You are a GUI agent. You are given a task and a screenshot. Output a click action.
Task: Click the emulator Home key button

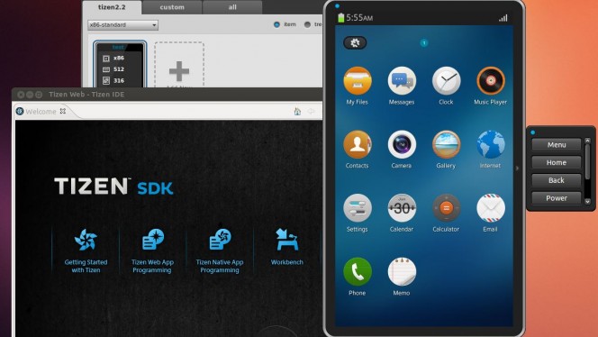557,162
